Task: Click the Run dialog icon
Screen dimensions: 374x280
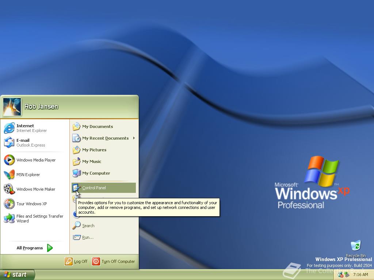Action: tap(77, 237)
